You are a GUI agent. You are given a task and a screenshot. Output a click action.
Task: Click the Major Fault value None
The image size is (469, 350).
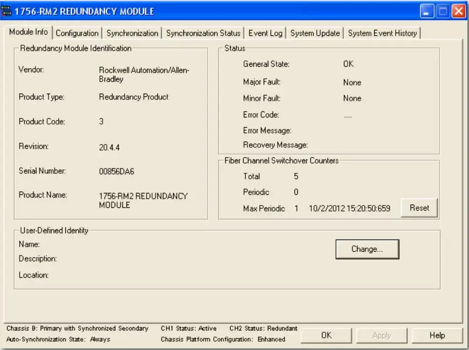pyautogui.click(x=352, y=82)
